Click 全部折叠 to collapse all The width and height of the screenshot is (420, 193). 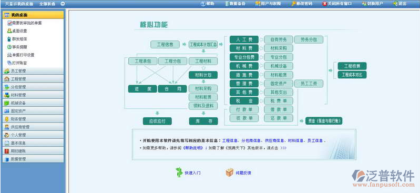(47, 4)
